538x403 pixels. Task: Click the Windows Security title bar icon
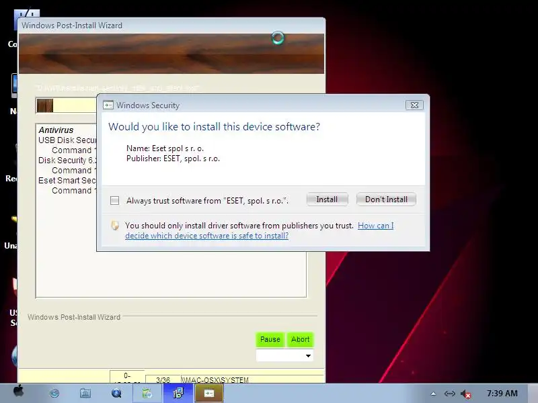click(x=108, y=105)
